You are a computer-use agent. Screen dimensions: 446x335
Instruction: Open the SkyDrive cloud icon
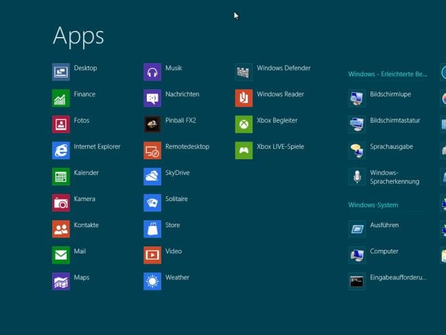tap(152, 176)
